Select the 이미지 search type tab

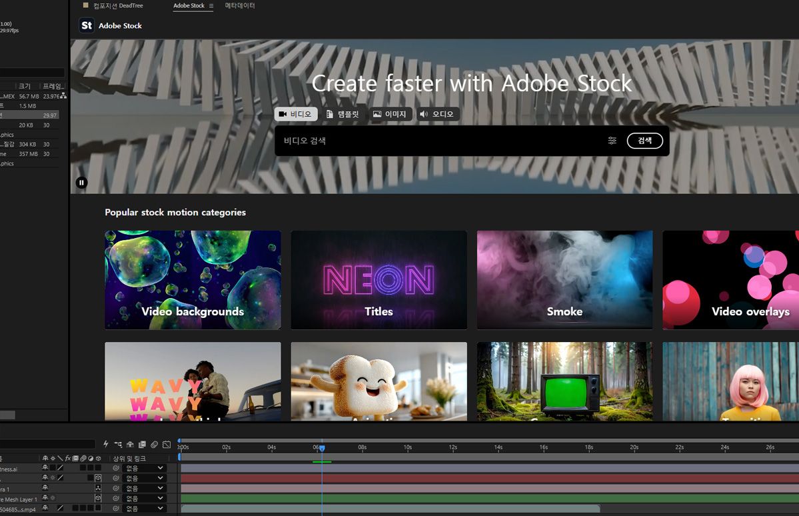coord(390,114)
